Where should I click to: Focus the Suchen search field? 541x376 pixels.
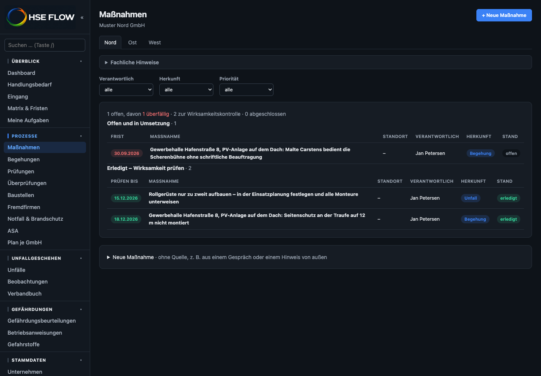coord(45,45)
